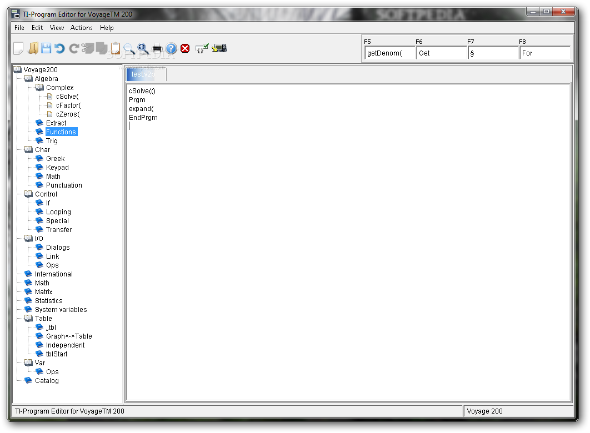Save the program with the floppy disk icon
This screenshot has height=433, width=590.
[x=46, y=48]
